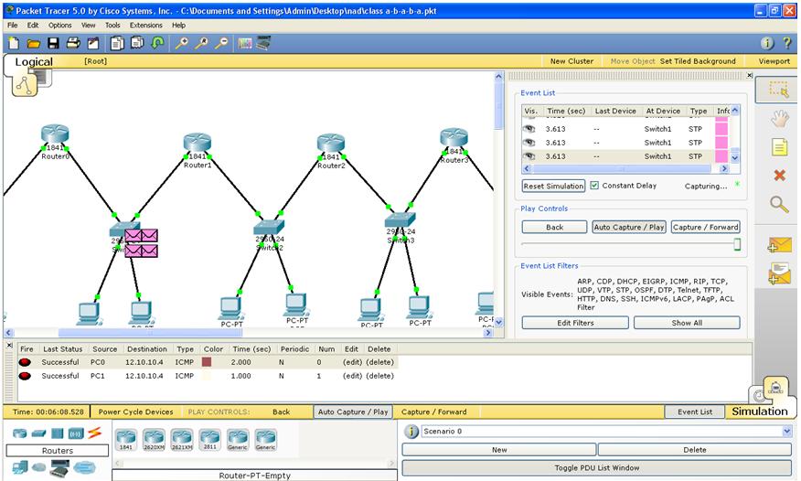
Task: Click the Network Information icon
Action: pyautogui.click(x=767, y=43)
